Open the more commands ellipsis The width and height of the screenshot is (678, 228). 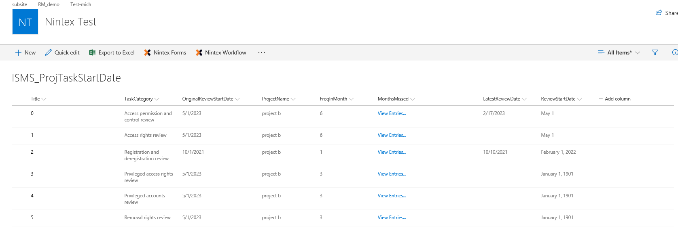pos(262,52)
